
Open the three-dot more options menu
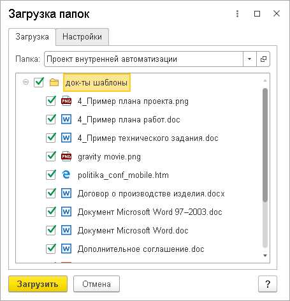238,14
